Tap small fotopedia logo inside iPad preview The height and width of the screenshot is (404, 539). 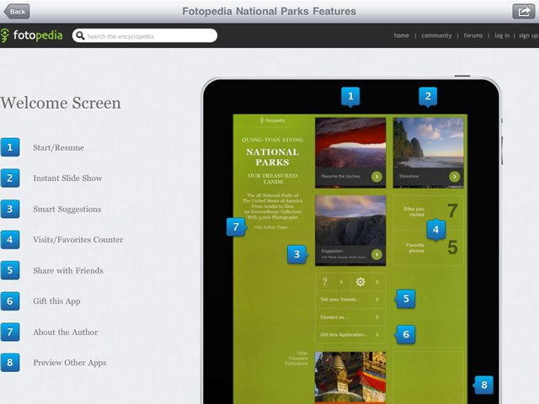pyautogui.click(x=272, y=120)
